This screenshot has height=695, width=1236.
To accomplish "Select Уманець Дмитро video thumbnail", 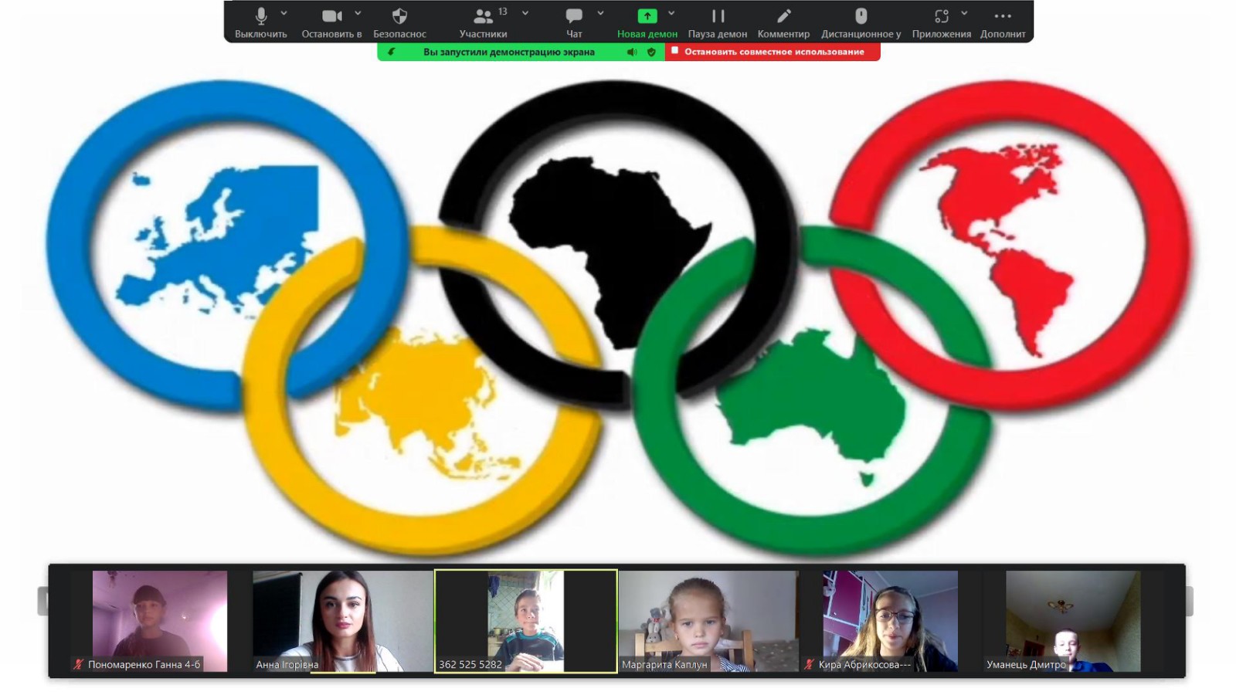I will [1073, 621].
